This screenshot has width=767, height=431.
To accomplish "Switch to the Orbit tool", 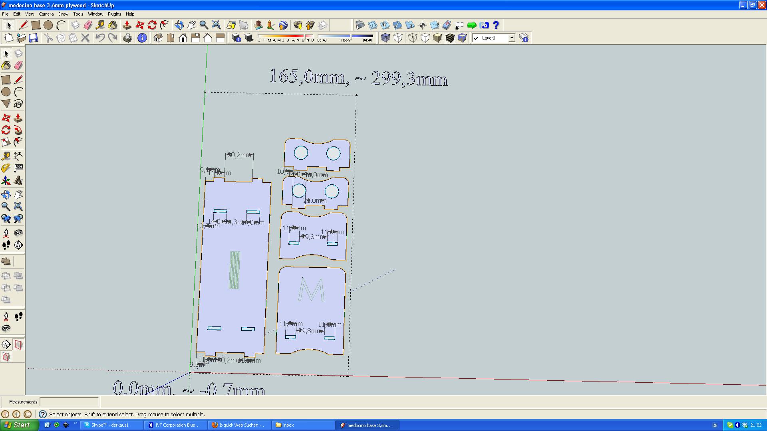I will click(x=179, y=25).
